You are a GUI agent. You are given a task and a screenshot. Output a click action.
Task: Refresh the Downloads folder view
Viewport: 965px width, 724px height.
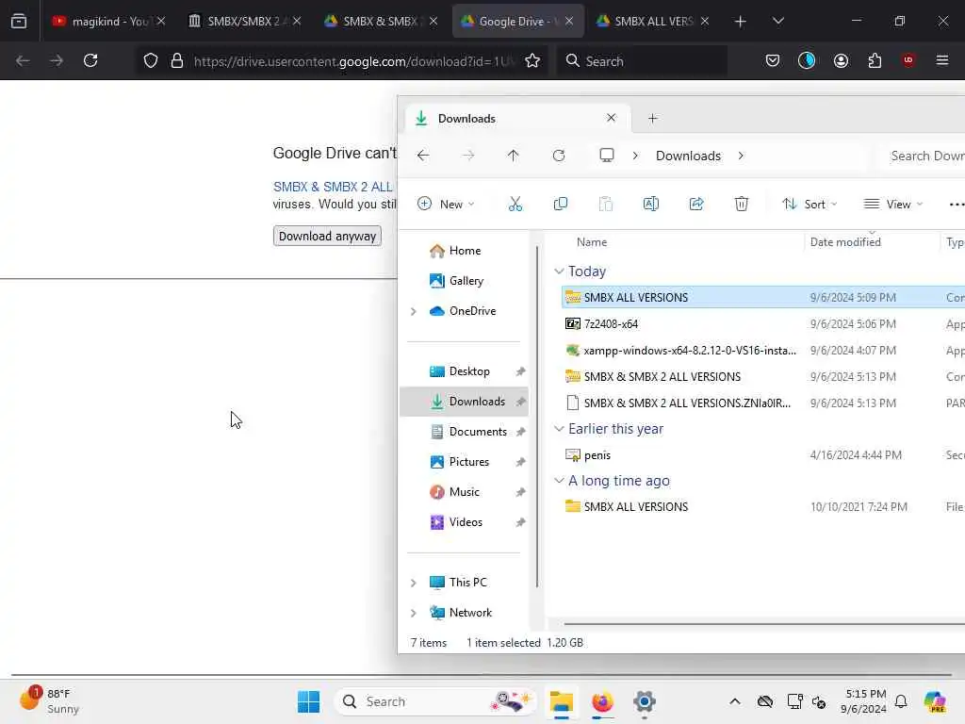click(x=559, y=156)
